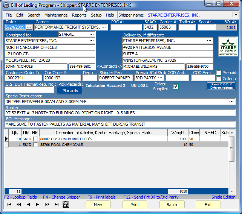Enable HM checkbox for Custom Burned CD's row

pos(35,139)
